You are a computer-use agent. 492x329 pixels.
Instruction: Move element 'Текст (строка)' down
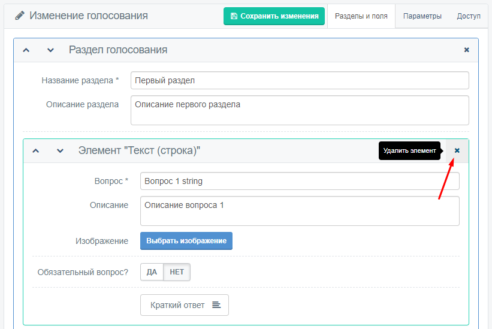coord(60,151)
